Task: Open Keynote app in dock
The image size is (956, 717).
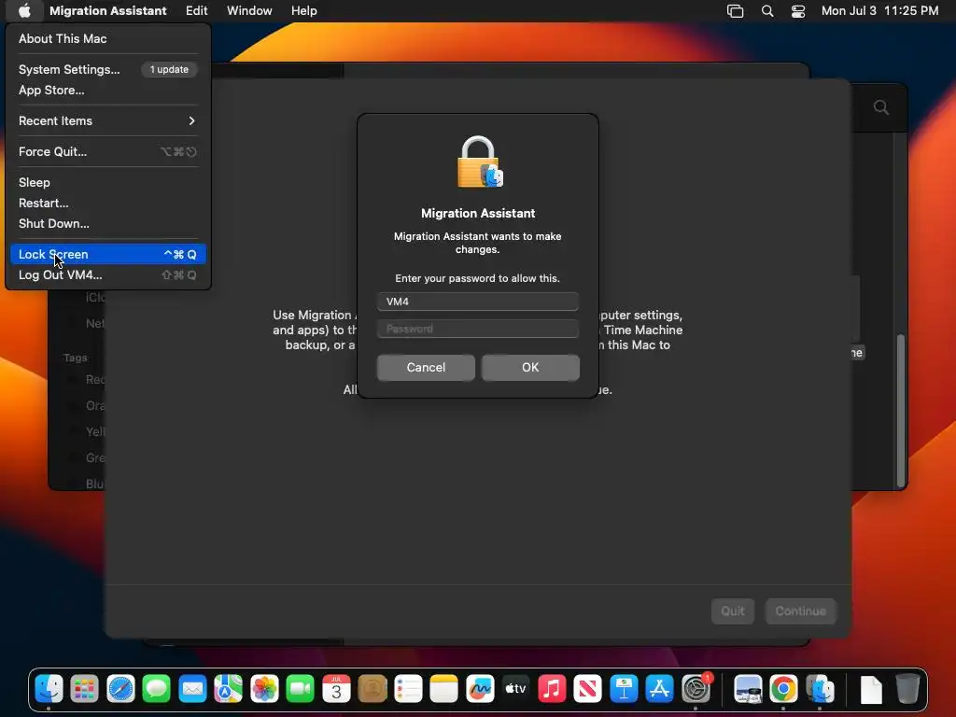Action: point(624,689)
